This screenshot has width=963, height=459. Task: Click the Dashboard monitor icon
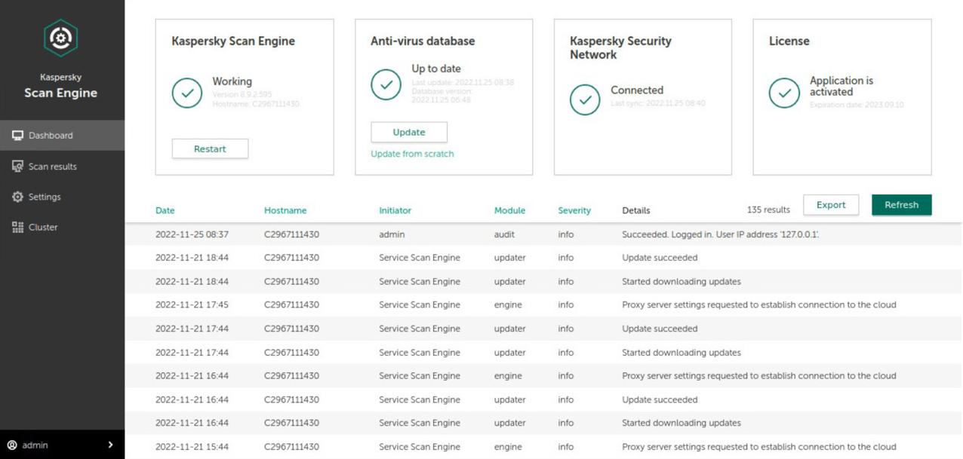pyautogui.click(x=17, y=136)
